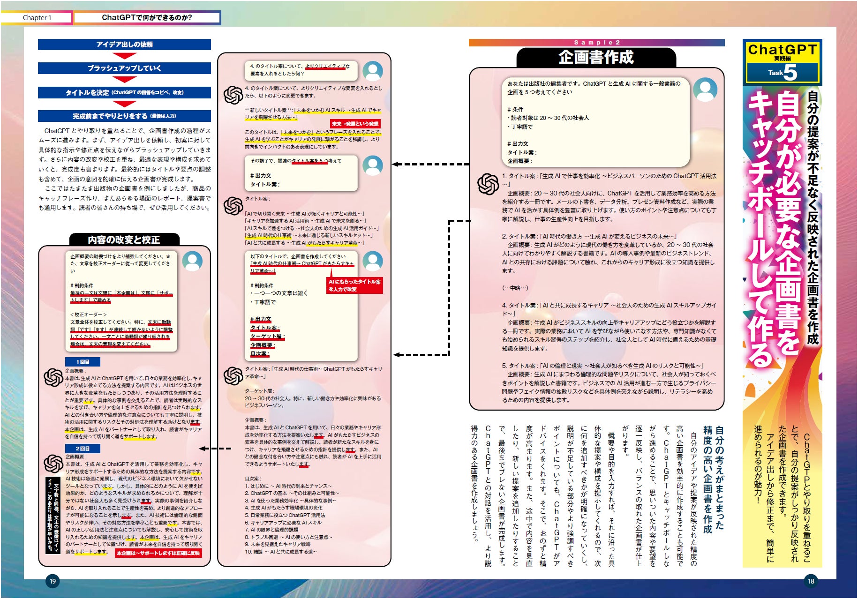Click the "Sample 2" gradient bar
The image size is (858, 599).
point(596,42)
